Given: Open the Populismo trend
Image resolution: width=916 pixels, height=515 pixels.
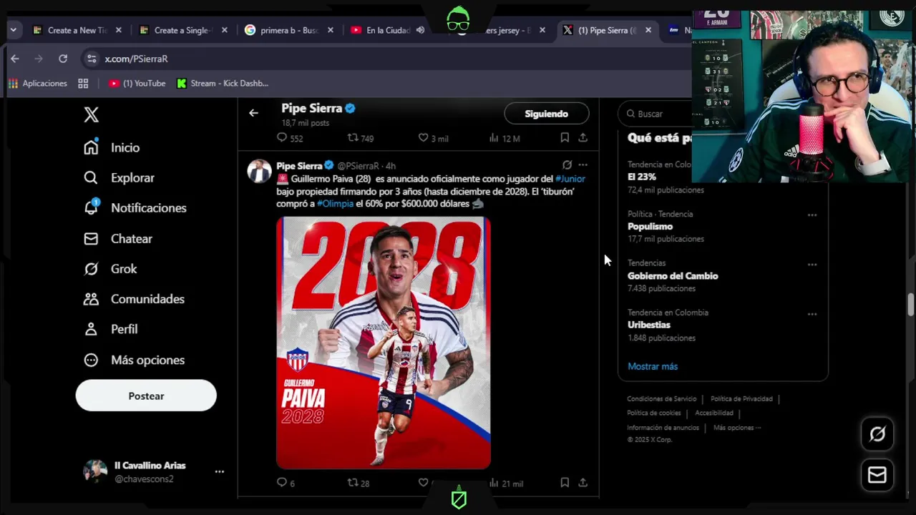Looking at the screenshot, I should [x=651, y=227].
